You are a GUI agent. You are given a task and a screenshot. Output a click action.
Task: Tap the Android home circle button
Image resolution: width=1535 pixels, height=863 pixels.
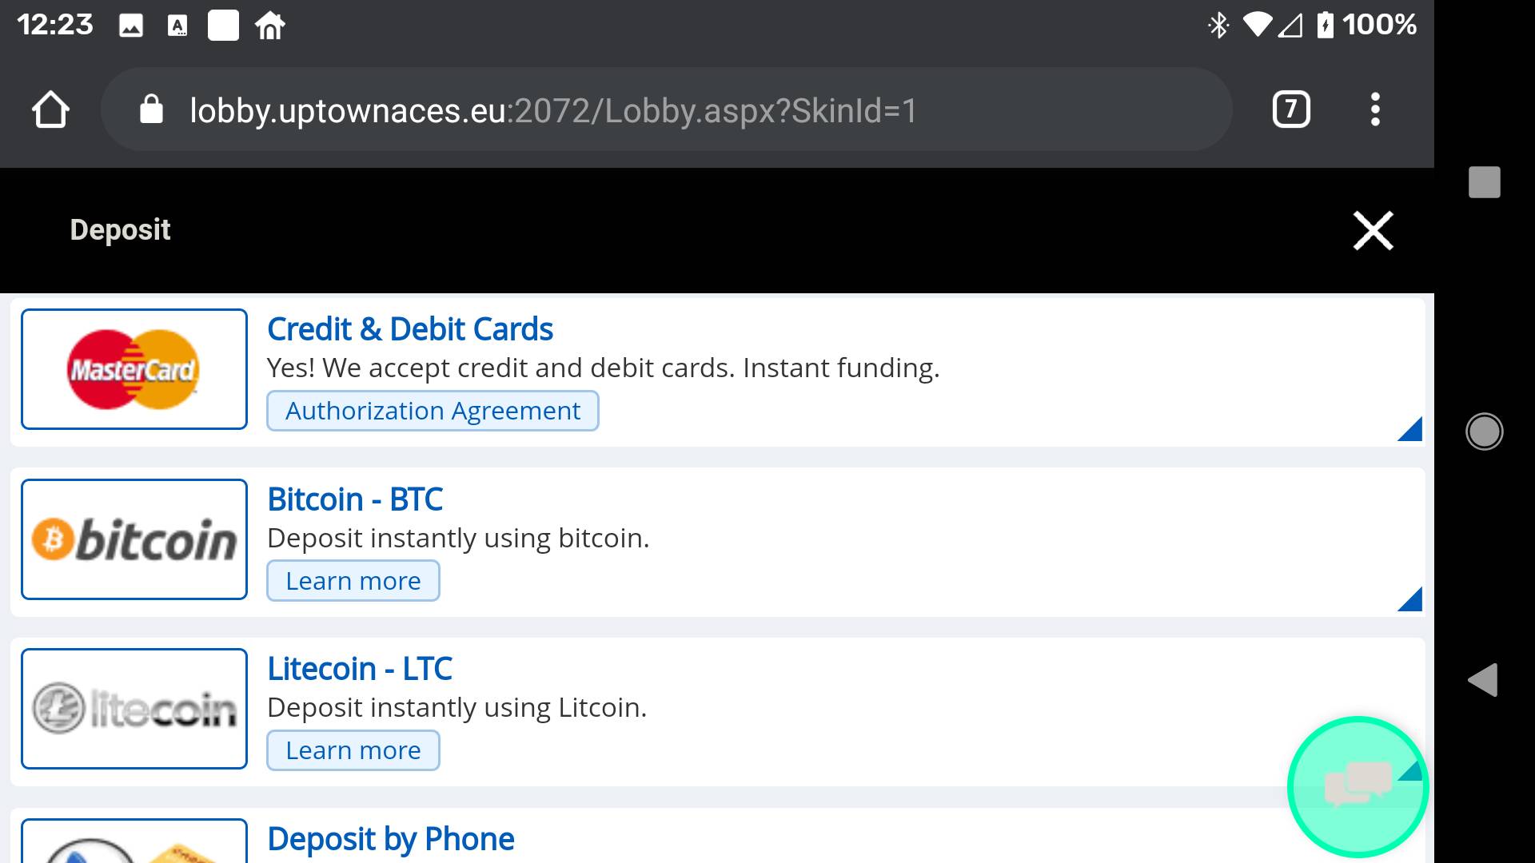point(1484,431)
